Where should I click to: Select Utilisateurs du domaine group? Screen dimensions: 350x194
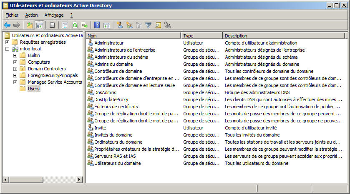point(117,163)
